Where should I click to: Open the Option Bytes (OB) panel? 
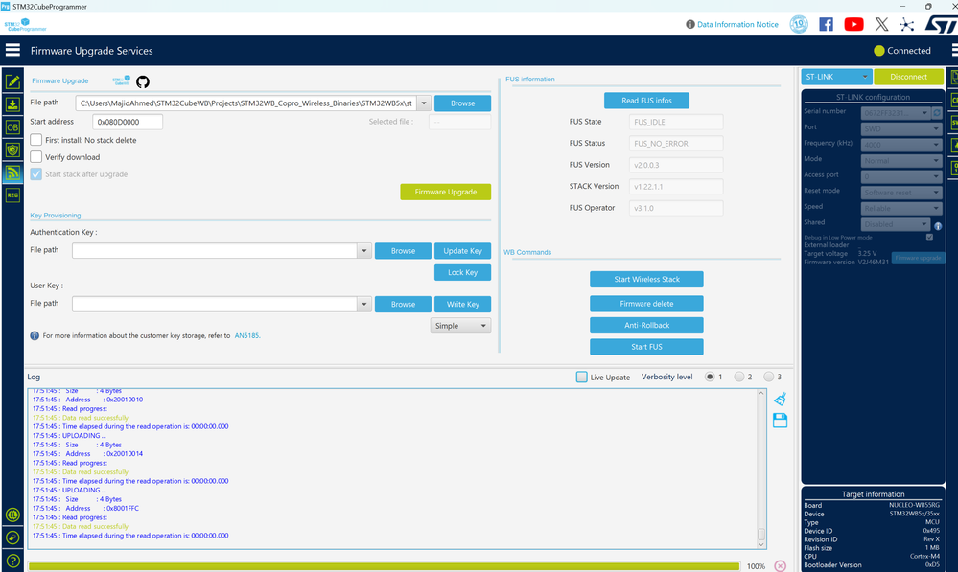12,127
